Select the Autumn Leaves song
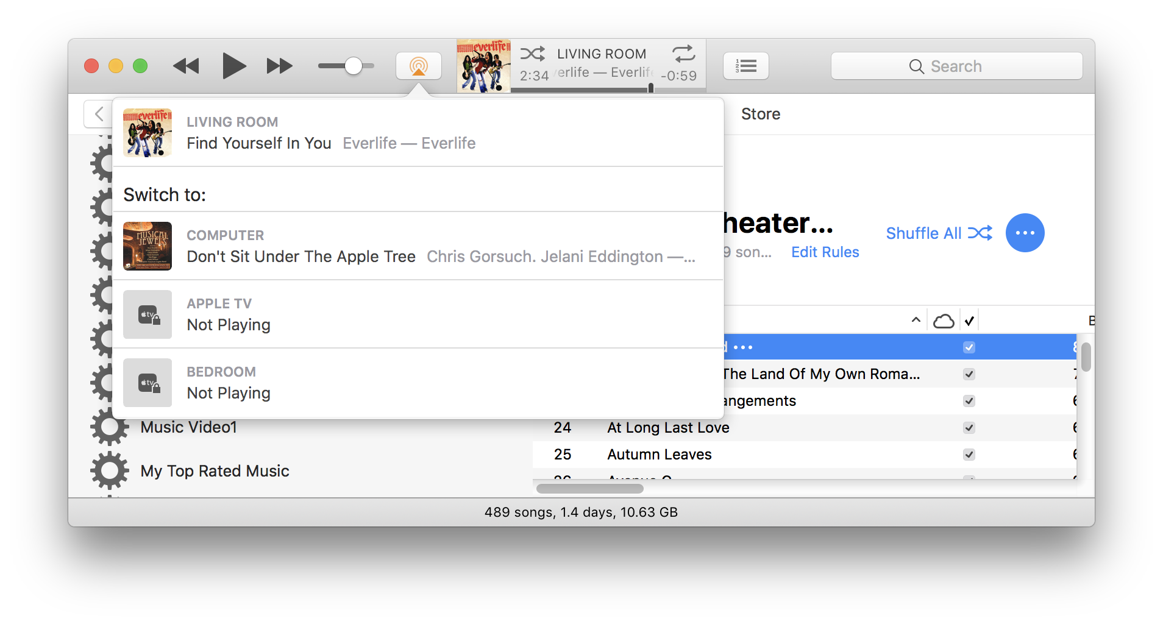The image size is (1163, 624). pyautogui.click(x=660, y=455)
